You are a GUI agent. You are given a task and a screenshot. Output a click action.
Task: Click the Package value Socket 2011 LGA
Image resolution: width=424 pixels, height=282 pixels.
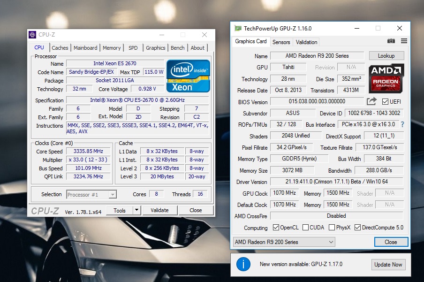coord(115,80)
